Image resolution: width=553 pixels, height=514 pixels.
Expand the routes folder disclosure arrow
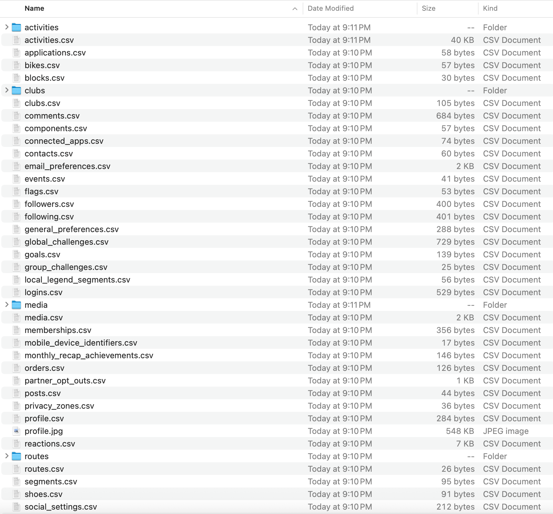[7, 456]
